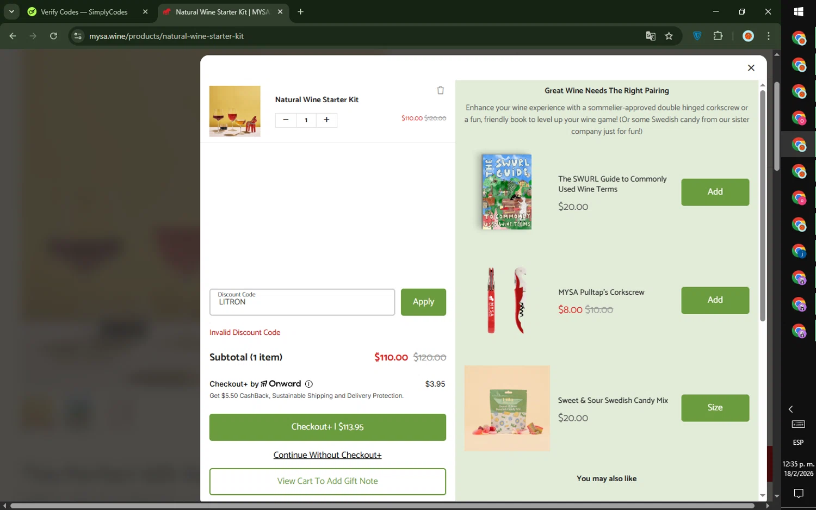Viewport: 816px width, 510px height.
Task: Switch the ESP input language indicator
Action: [x=799, y=443]
